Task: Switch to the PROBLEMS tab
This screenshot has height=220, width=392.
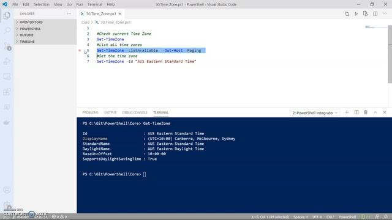Action: pos(91,112)
